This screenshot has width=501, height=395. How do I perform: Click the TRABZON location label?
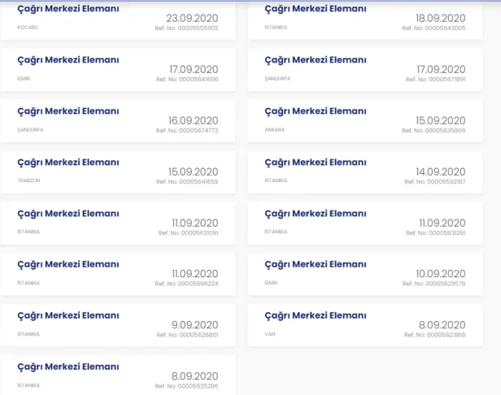[x=29, y=180]
